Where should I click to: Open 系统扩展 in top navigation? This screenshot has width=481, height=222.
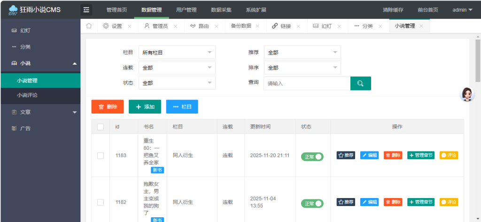[256, 10]
